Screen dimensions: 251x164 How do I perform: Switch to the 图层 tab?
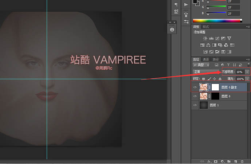(x=196, y=59)
